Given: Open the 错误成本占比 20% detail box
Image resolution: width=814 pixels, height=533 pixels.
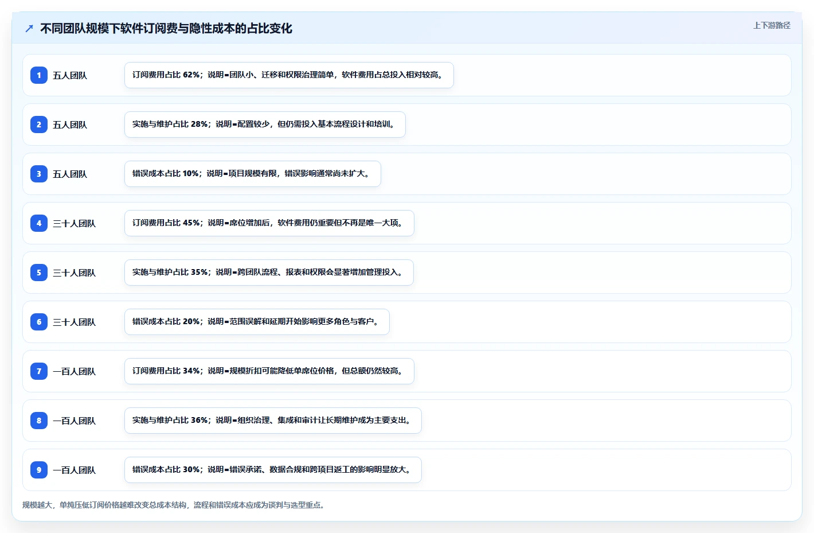Looking at the screenshot, I should [x=257, y=322].
